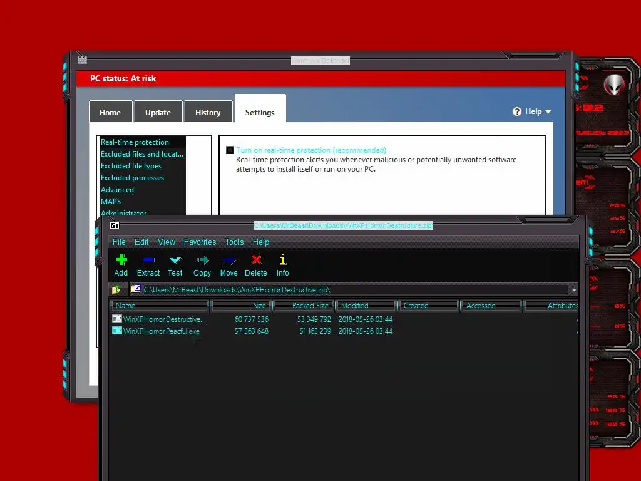Viewport: 641px width, 481px height.
Task: Sort by Name column header
Action: click(x=159, y=306)
